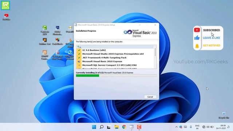Click the battery tray icon
233x131 pixels.
pos(212,127)
